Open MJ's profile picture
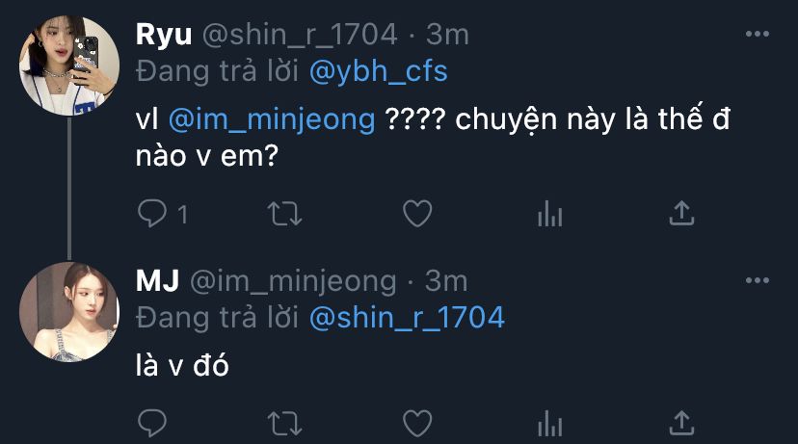Image resolution: width=798 pixels, height=444 pixels. click(67, 311)
